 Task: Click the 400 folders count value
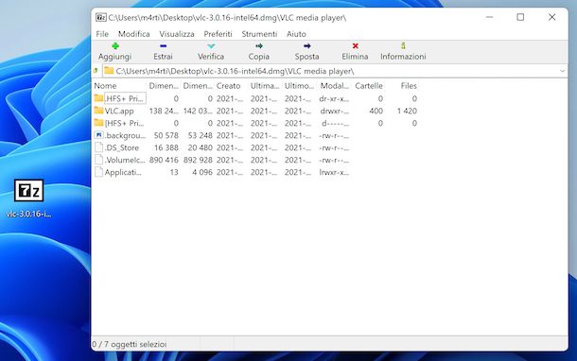point(376,111)
